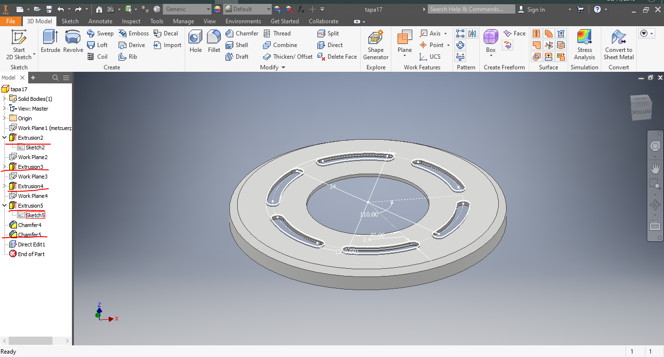Open the Annotate tab
Viewport: 664px width, 357px height.
coord(100,21)
